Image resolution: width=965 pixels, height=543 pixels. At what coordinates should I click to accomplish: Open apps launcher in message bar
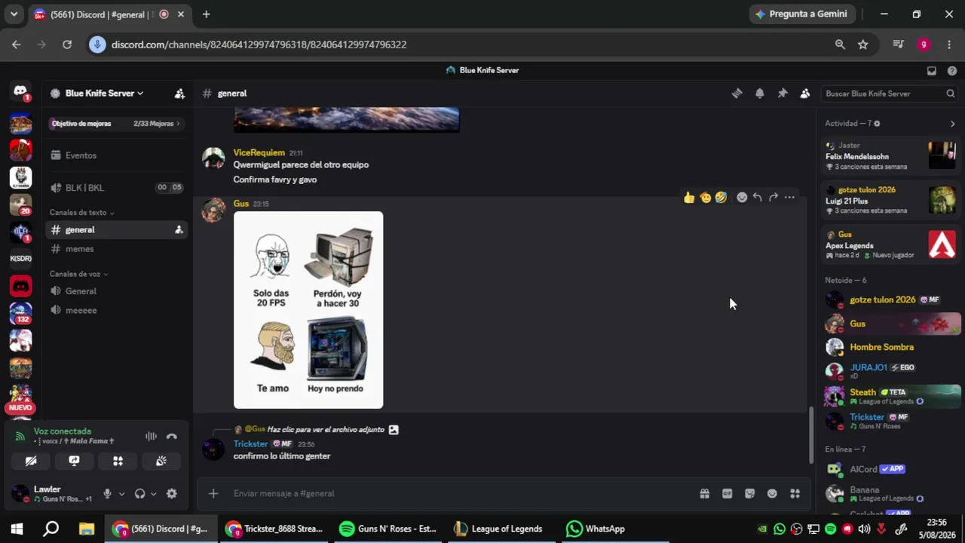coord(795,494)
